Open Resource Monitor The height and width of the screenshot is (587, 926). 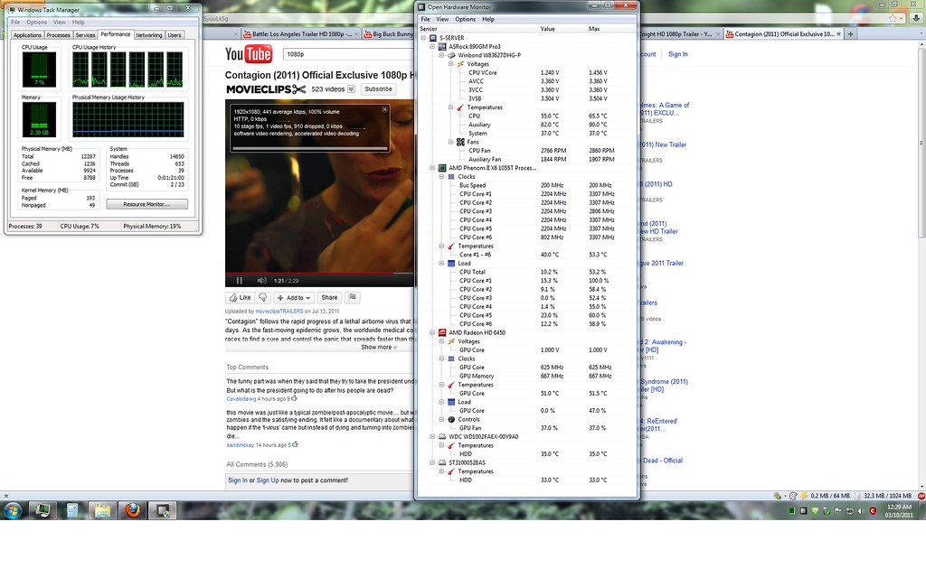147,204
